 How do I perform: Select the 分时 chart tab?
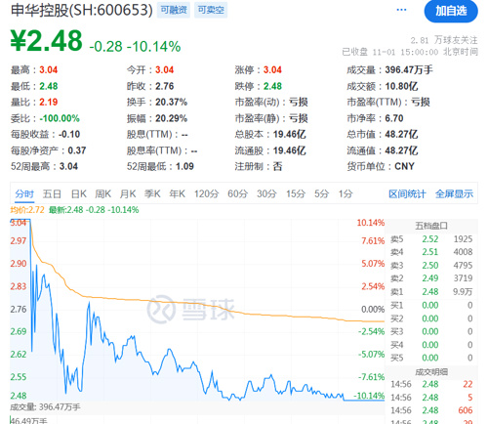[x=24, y=194]
